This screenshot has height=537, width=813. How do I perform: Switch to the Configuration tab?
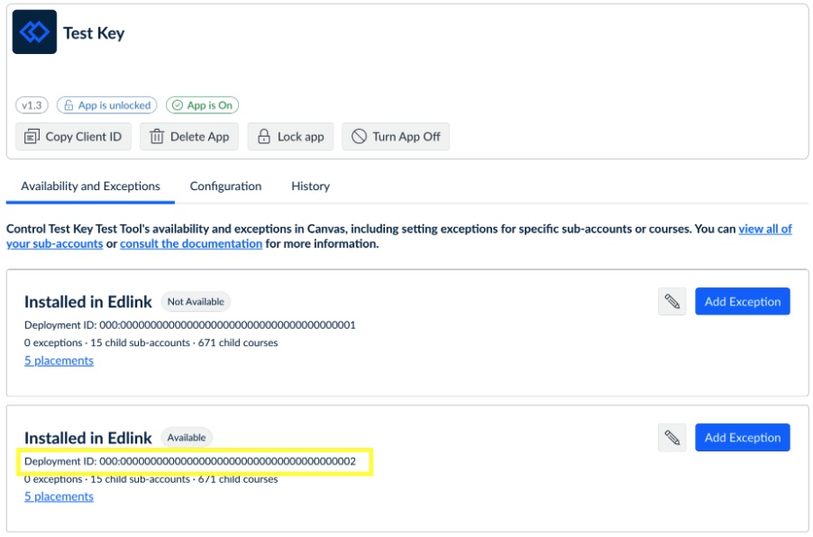225,187
